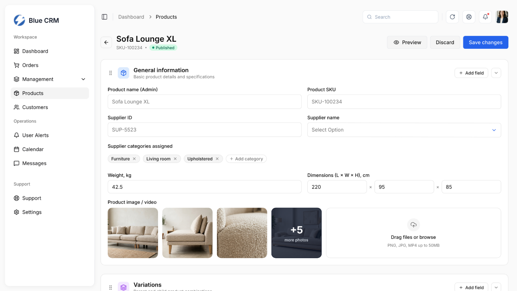Open Settings in the sidebar
Viewport: 517px width, 291px height.
click(50, 212)
